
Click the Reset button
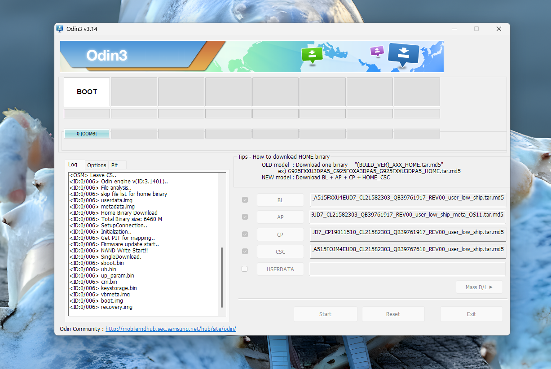coord(393,314)
